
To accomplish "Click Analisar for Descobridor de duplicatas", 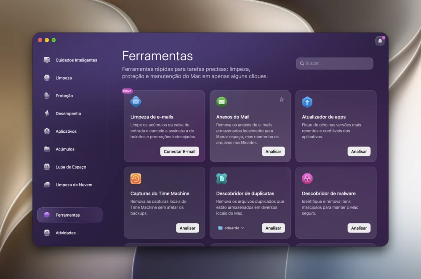I will coord(273,228).
